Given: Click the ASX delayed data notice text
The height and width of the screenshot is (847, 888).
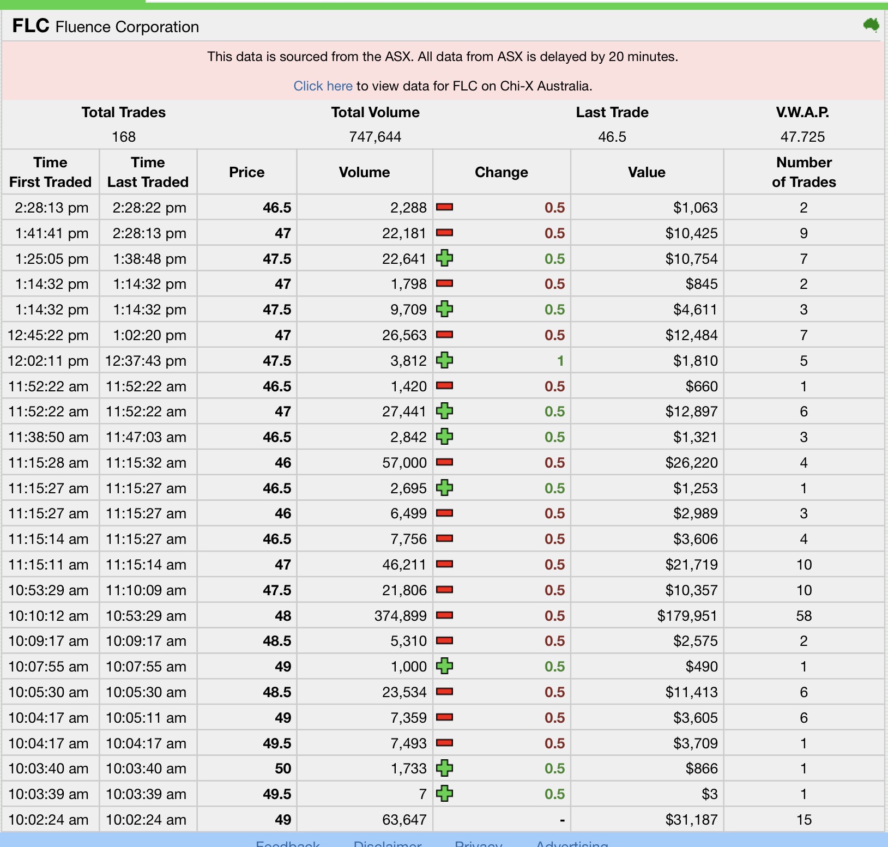Looking at the screenshot, I should [443, 57].
